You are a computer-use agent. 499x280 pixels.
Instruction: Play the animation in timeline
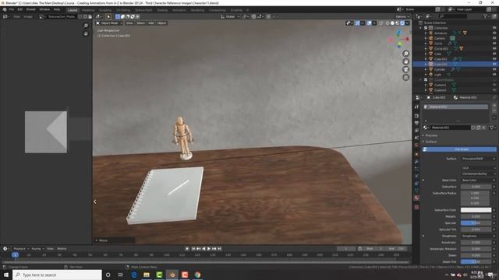[209, 249]
